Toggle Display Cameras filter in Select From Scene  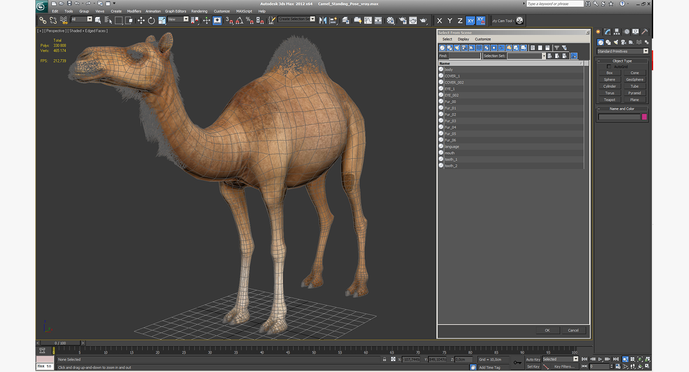pyautogui.click(x=465, y=48)
